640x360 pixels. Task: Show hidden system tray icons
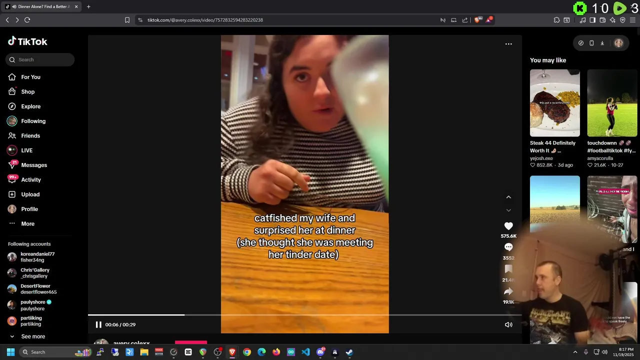574,352
